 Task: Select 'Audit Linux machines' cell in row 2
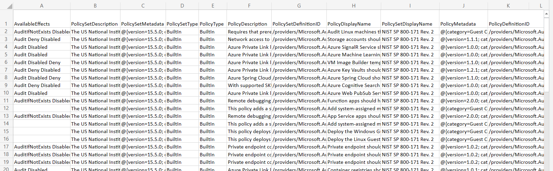point(353,32)
